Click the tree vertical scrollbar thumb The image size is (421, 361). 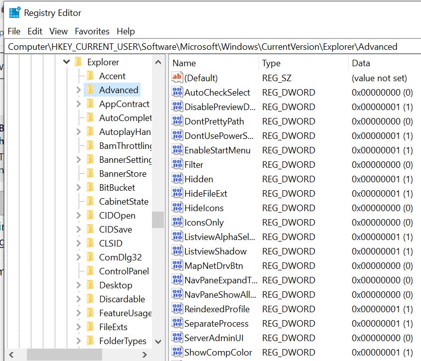[158, 220]
